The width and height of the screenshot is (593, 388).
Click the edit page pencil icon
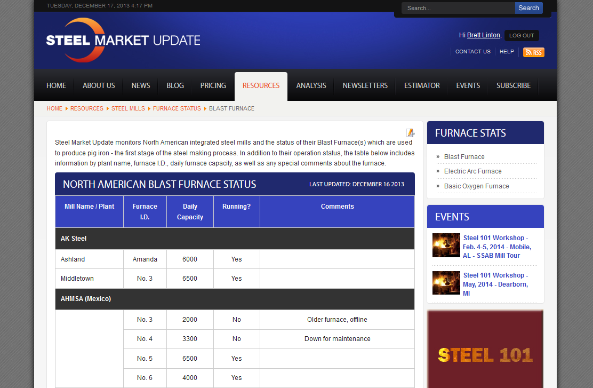pyautogui.click(x=410, y=133)
